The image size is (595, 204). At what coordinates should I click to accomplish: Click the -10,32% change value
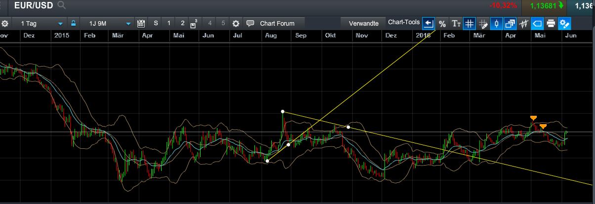tap(504, 6)
